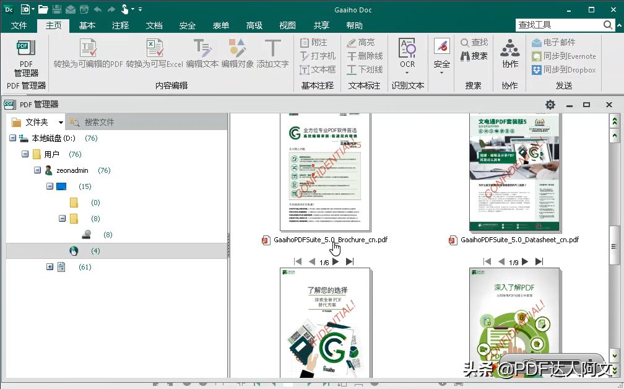Select the drive (8) tree item
The image size is (624, 389).
click(97, 235)
